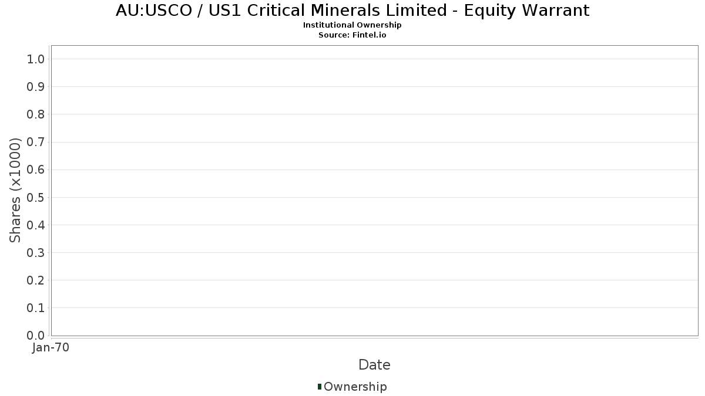The height and width of the screenshot is (396, 705).
Task: Click the chart title about US1 Critical Minerals
Action: [x=352, y=10]
